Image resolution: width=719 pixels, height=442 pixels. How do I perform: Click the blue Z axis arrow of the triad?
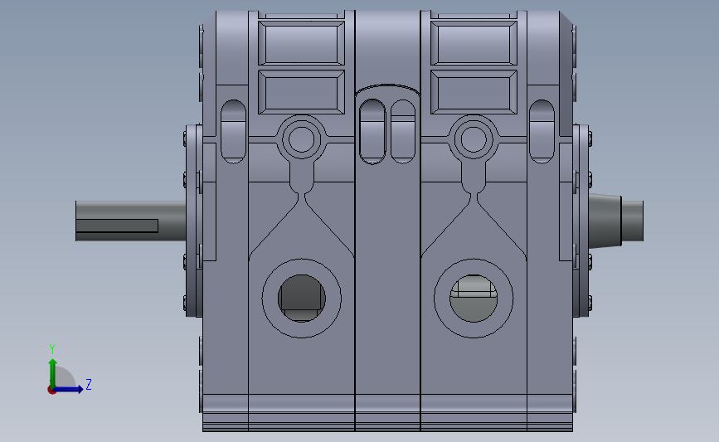tap(69, 389)
